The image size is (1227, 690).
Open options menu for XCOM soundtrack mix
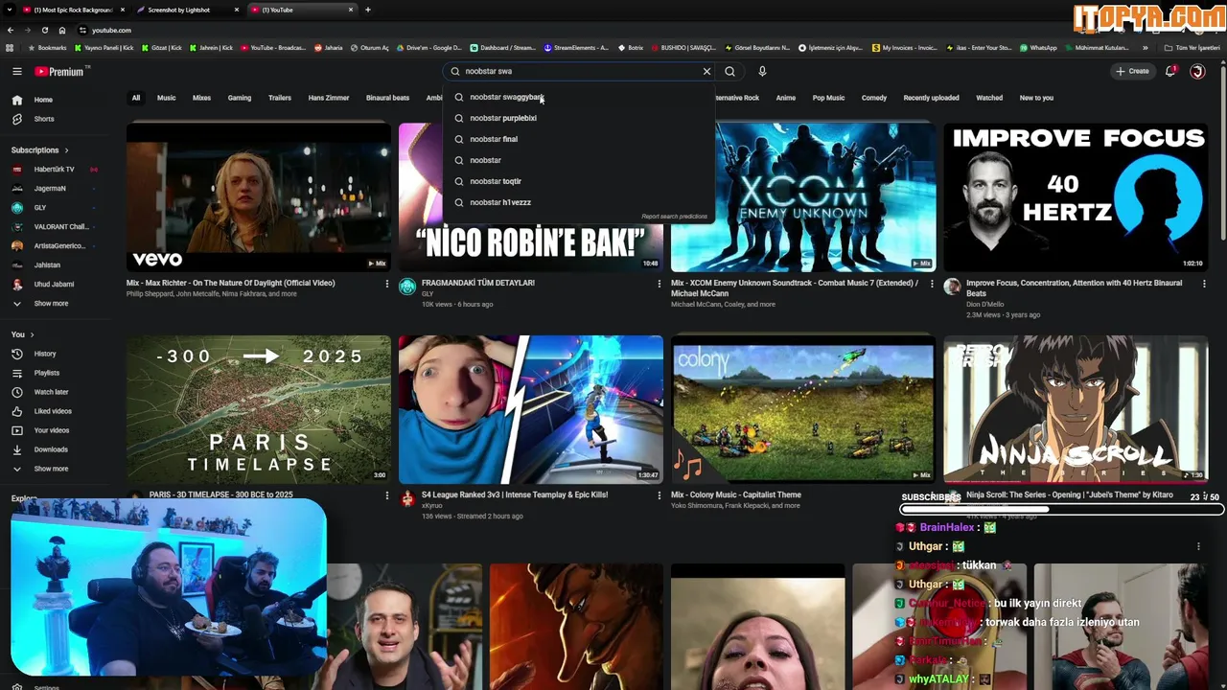pyautogui.click(x=931, y=284)
